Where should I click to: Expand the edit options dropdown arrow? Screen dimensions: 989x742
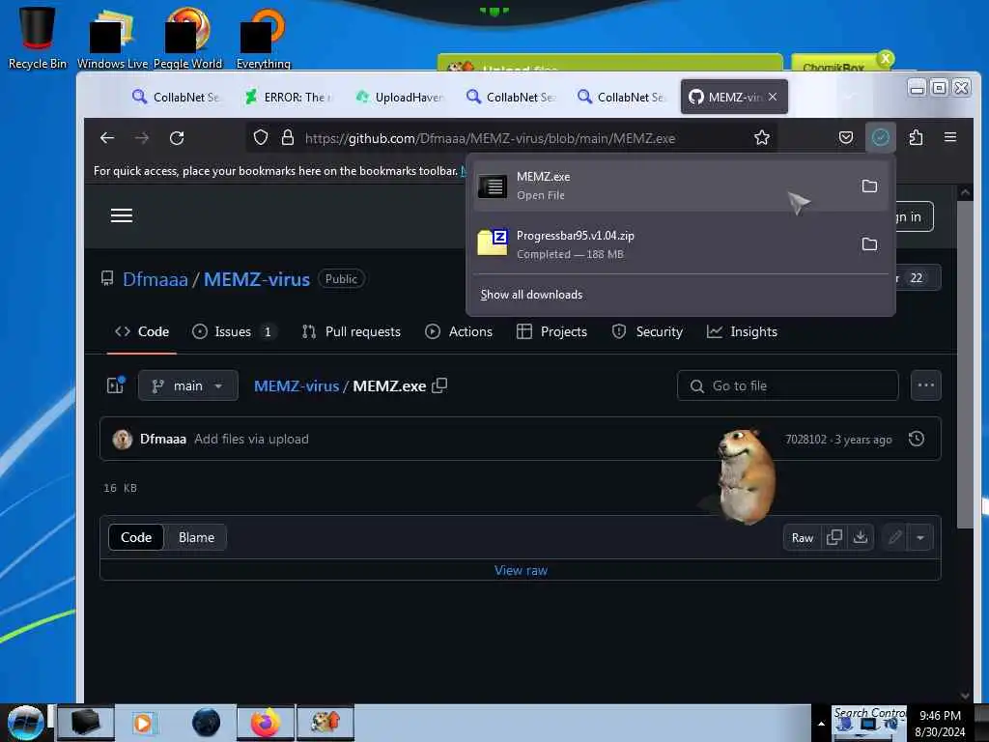click(x=920, y=537)
